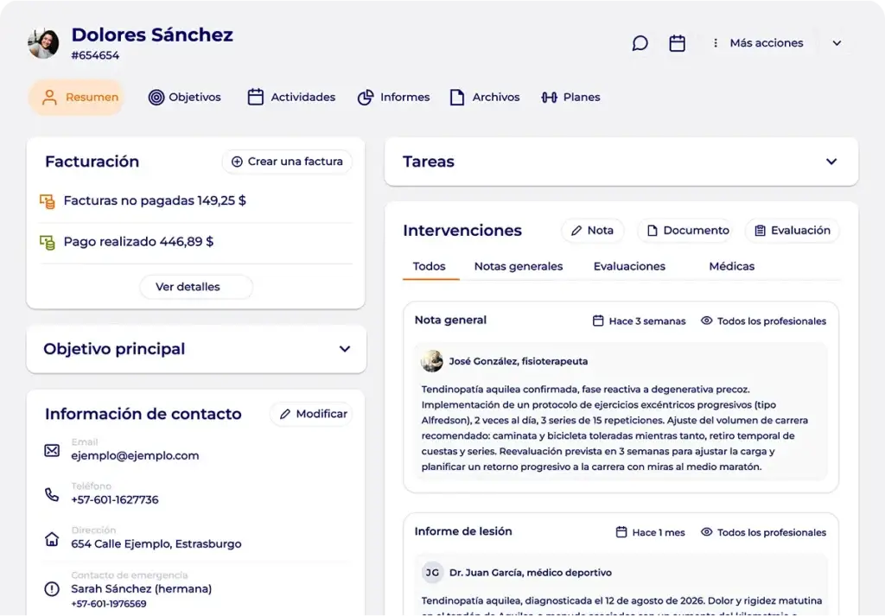The width and height of the screenshot is (885, 616).
Task: Toggle eye visibility on Informe de lesión
Action: 707,532
